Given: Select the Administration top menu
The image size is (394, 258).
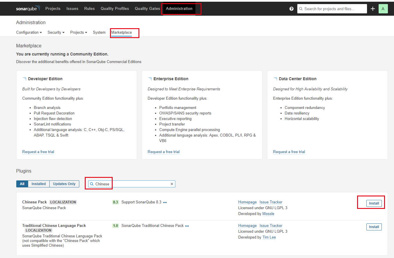Looking at the screenshot, I should pos(179,8).
